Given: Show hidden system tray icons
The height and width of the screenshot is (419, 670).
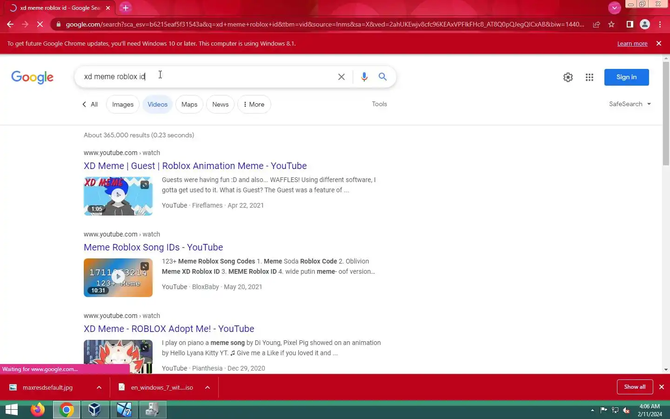Looking at the screenshot, I should point(592,410).
